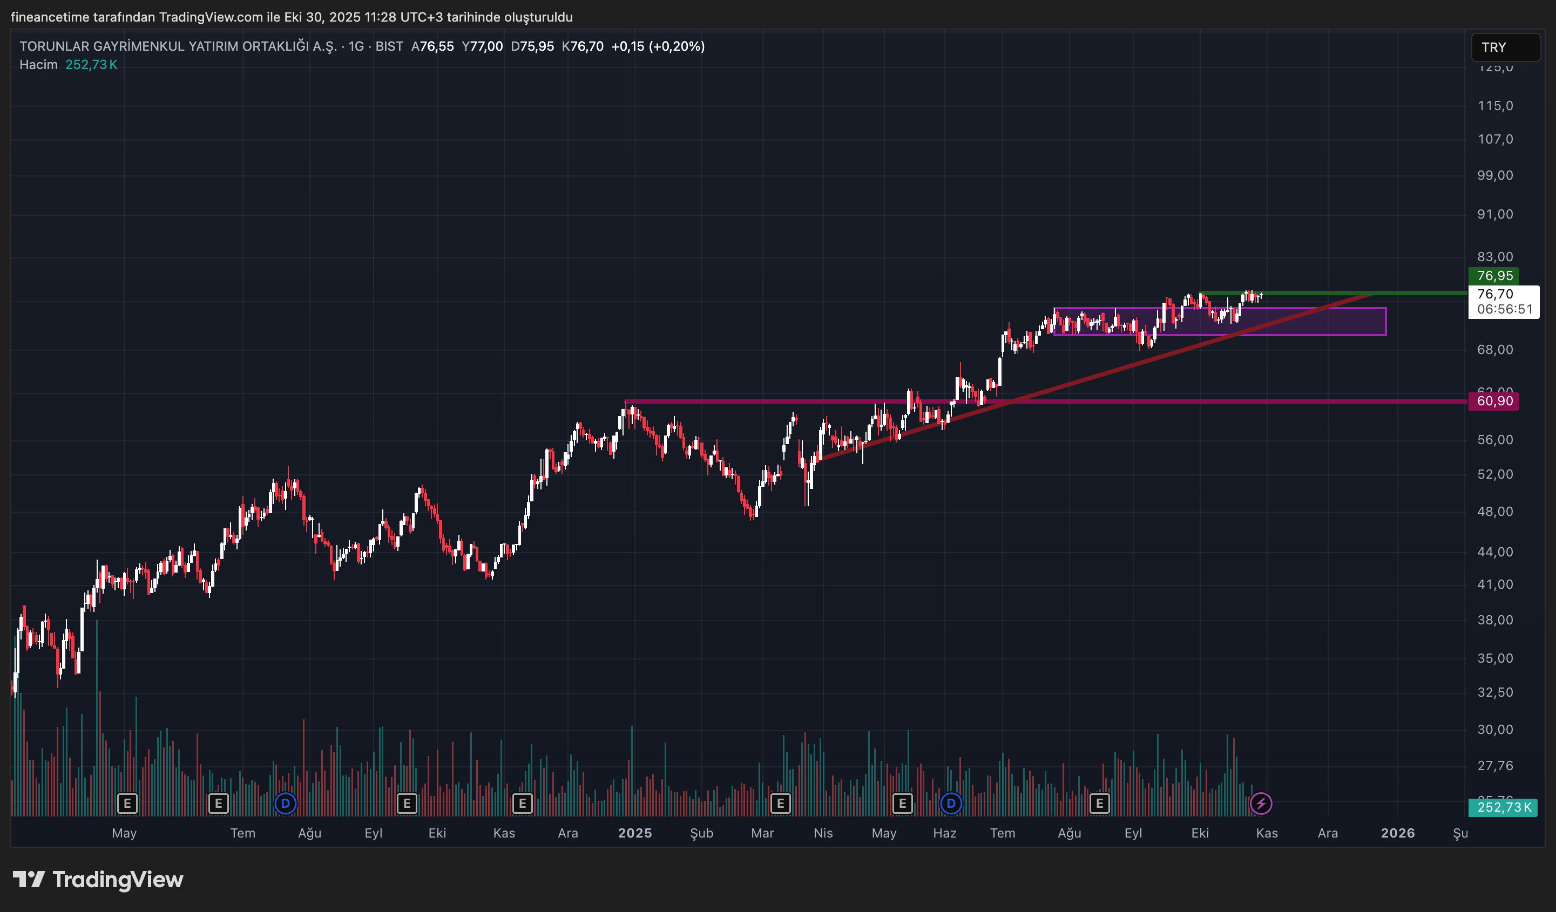The height and width of the screenshot is (912, 1556).
Task: Click the purple lightning event icon near Kas
Action: 1260,804
